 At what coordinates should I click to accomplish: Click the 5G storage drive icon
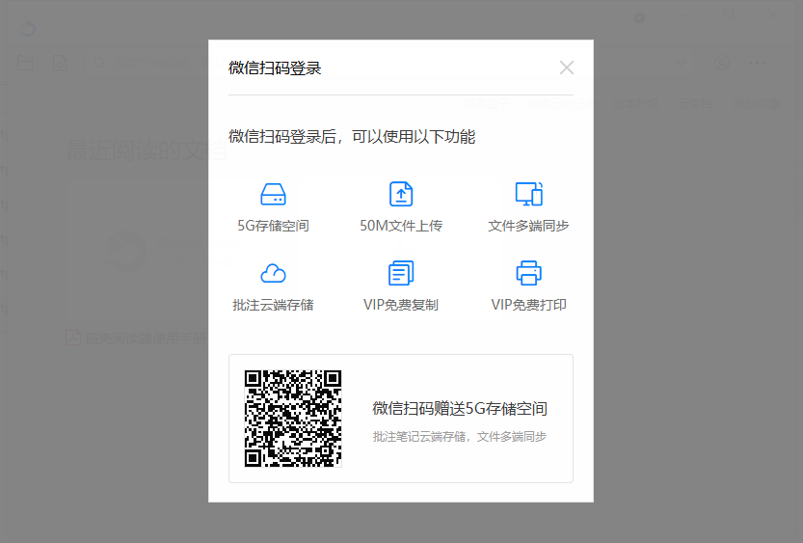pos(273,194)
